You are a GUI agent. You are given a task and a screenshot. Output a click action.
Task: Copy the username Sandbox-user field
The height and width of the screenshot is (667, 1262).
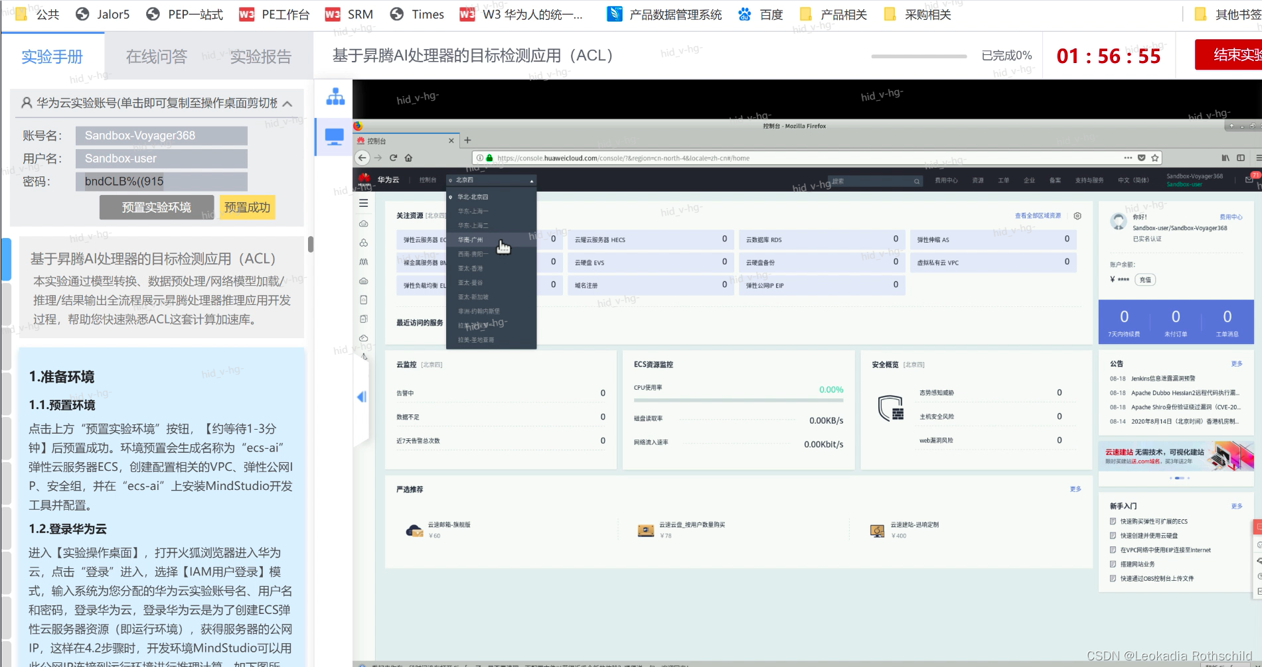point(161,158)
